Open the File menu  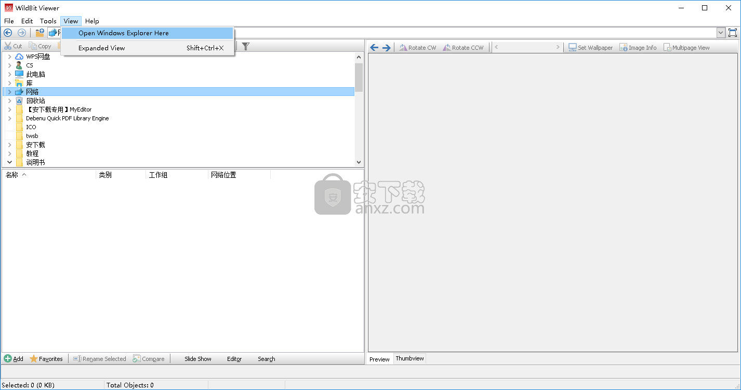pos(9,21)
